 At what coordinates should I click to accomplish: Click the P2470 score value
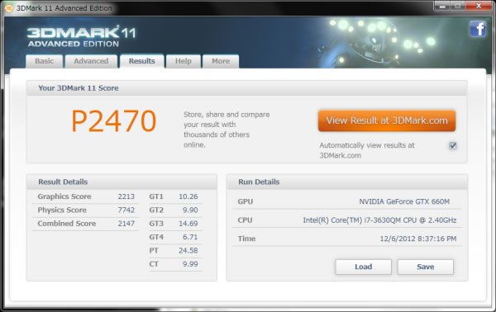point(114,121)
